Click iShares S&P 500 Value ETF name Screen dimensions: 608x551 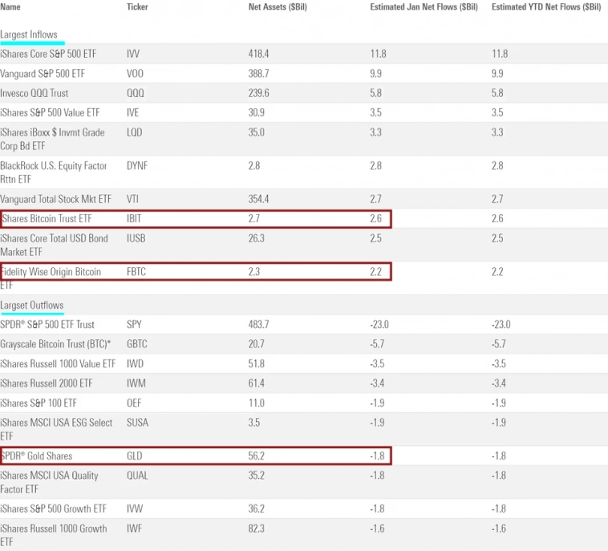pos(50,113)
